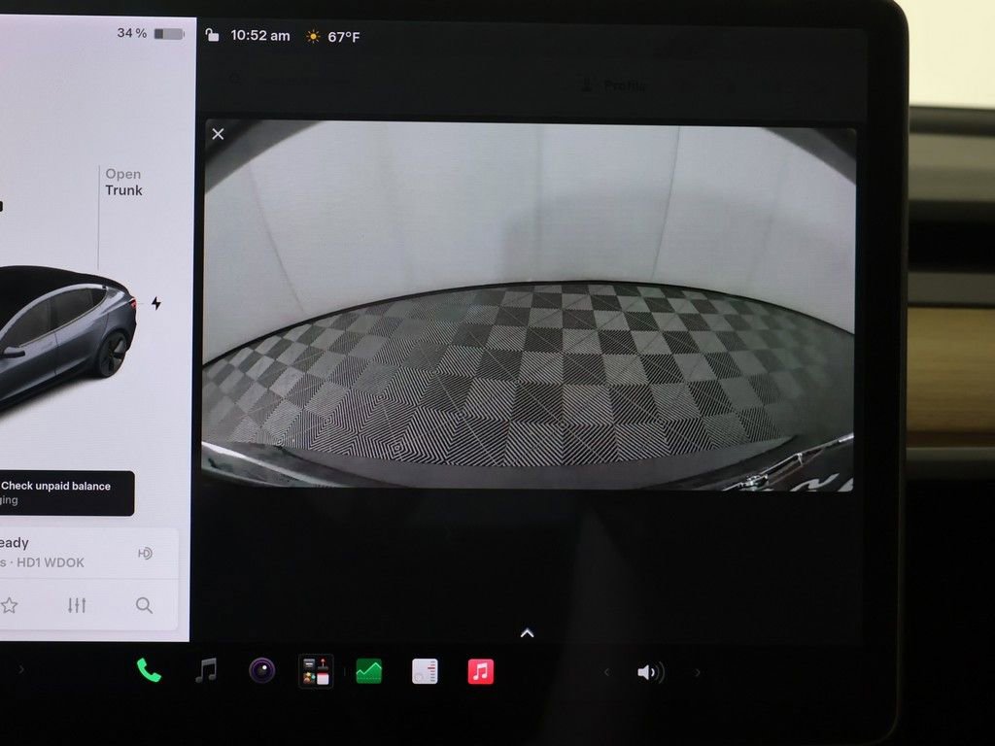Toggle the door lock icon in status bar
The height and width of the screenshot is (746, 995).
212,36
